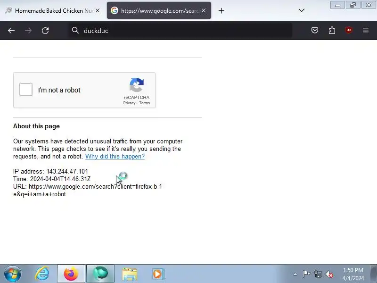Launch Windows Media Player from taskbar

(158, 274)
